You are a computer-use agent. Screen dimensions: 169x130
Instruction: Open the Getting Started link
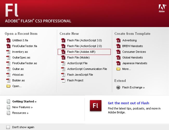[24, 101]
